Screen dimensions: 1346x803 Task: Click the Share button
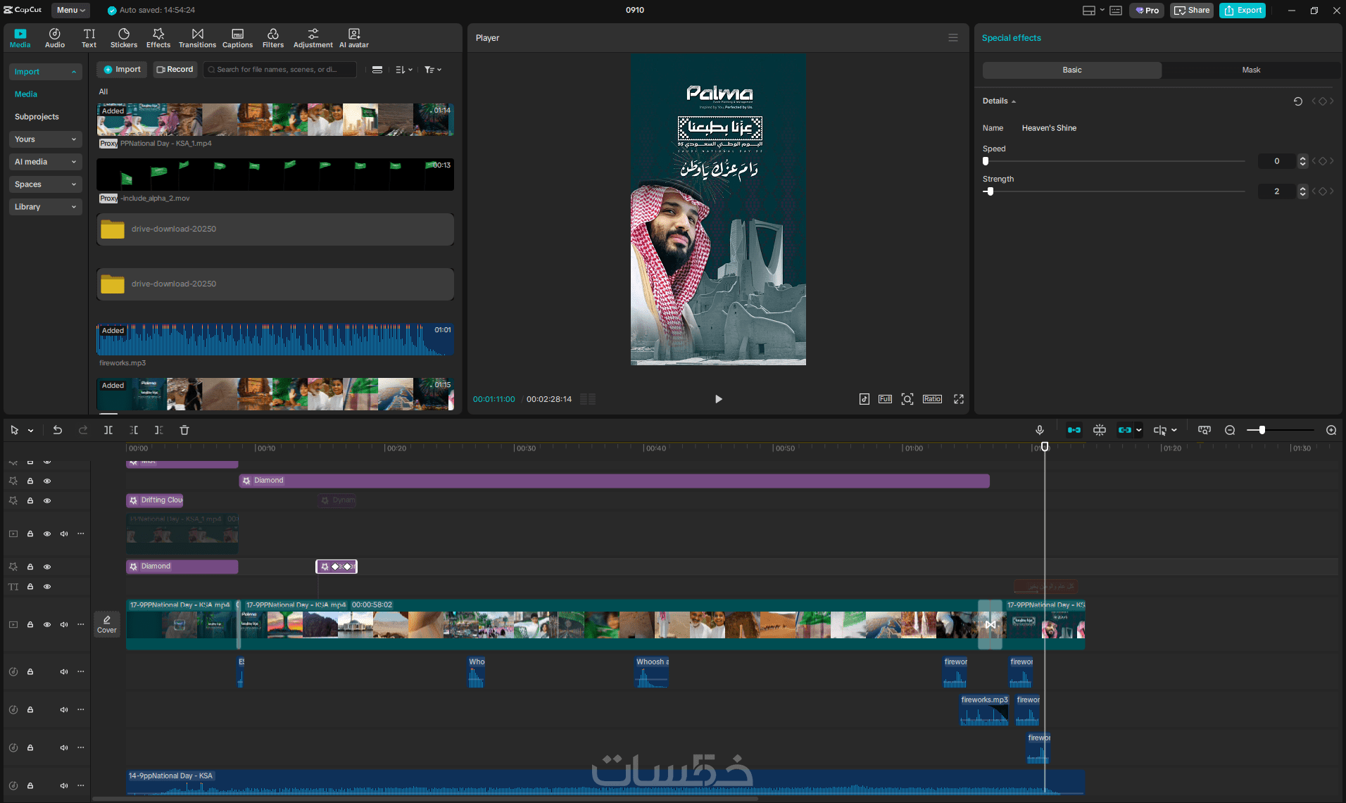[x=1191, y=11]
